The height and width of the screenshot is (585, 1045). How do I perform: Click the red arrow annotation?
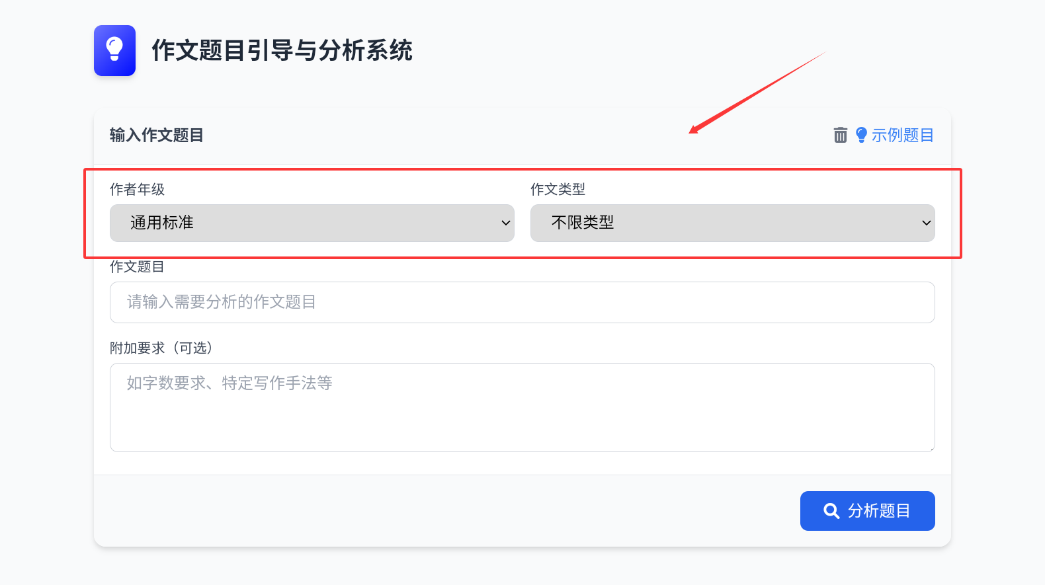pos(757,93)
